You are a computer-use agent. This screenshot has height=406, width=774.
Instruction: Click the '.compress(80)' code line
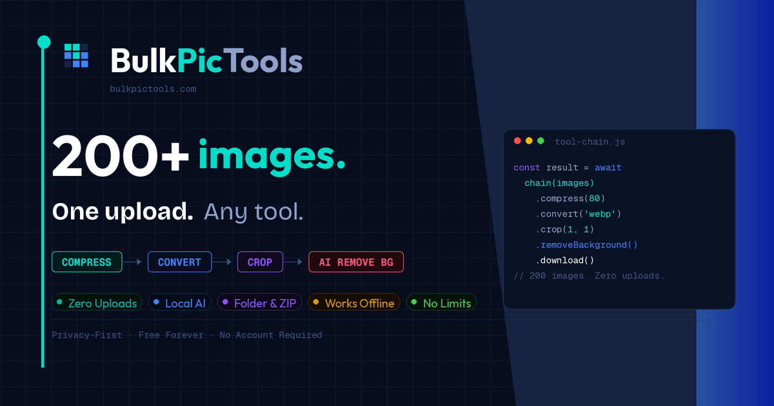click(x=570, y=198)
